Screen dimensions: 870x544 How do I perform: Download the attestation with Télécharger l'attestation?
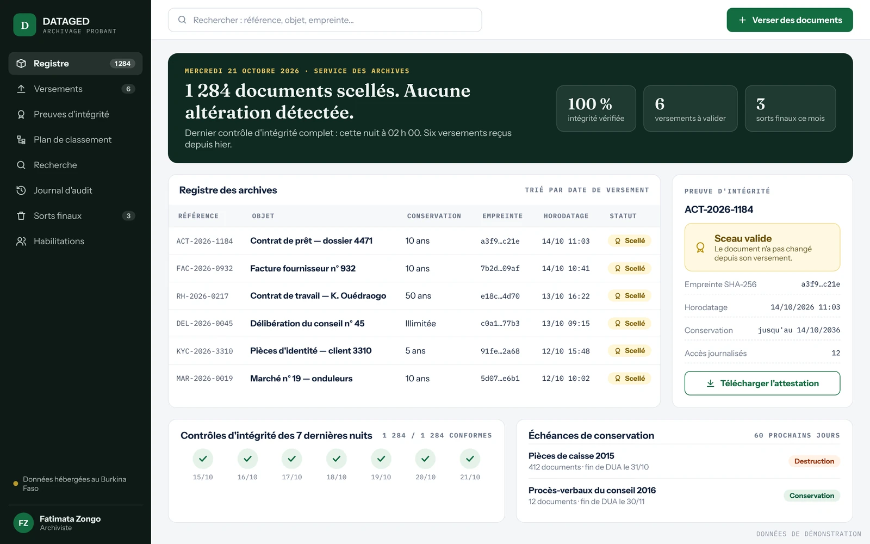(x=762, y=384)
